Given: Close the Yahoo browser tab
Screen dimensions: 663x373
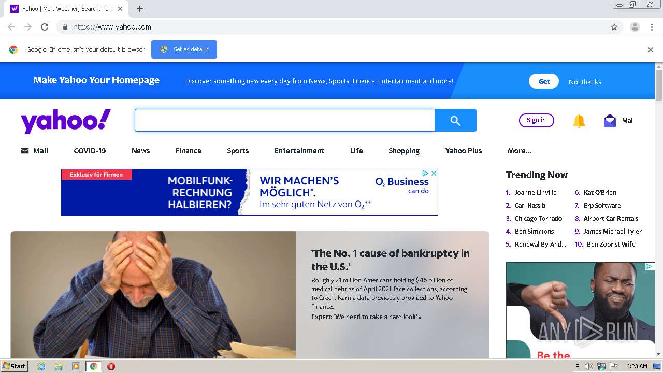Looking at the screenshot, I should click(121, 9).
